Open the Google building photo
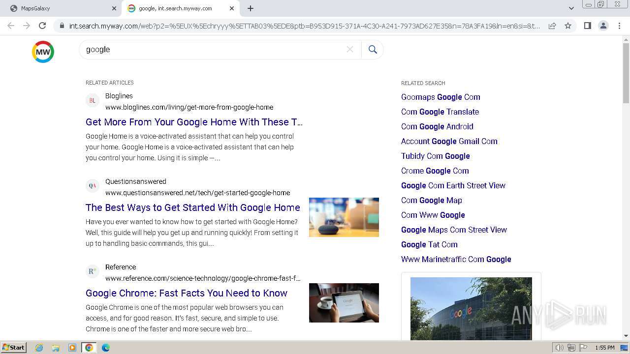Viewport: 630px width, 354px height. point(471,309)
